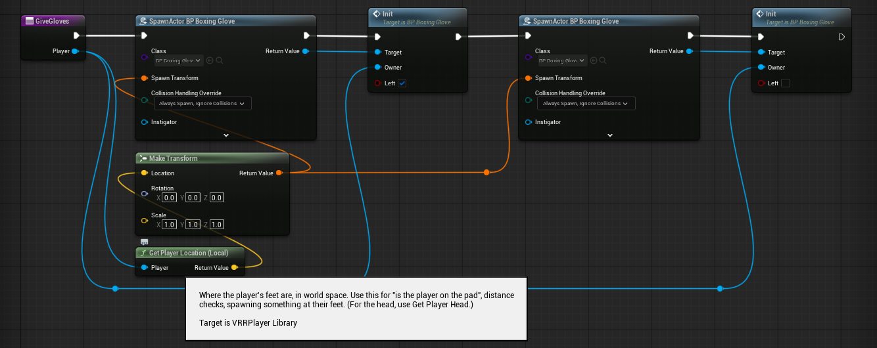Click the GiveGloves exec output pin

pos(76,35)
